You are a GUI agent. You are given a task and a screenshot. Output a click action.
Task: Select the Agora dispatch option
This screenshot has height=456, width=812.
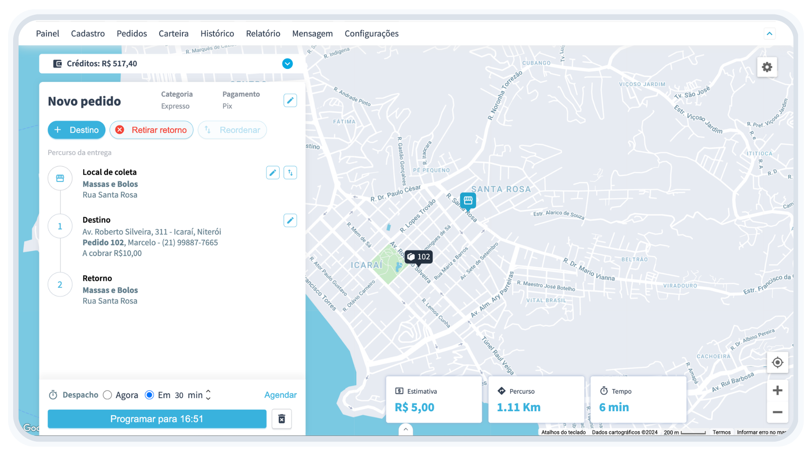point(107,395)
